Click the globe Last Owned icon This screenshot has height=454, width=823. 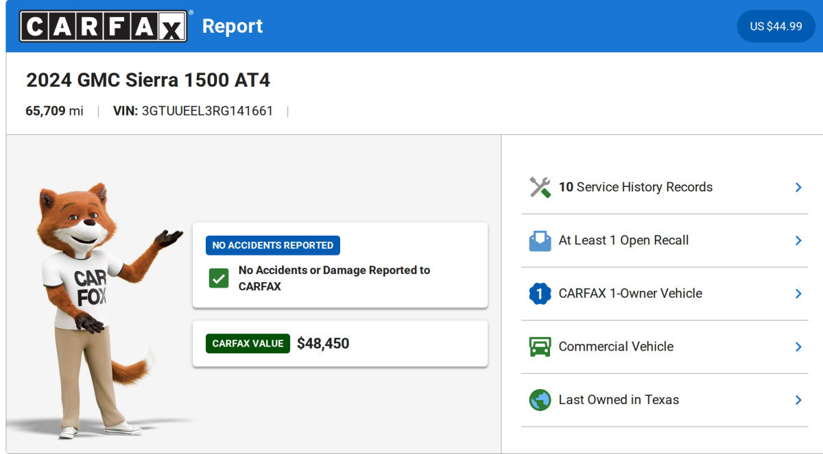click(540, 400)
